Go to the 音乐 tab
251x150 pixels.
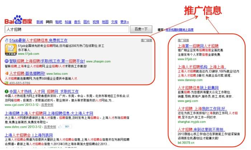[x=77, y=22]
